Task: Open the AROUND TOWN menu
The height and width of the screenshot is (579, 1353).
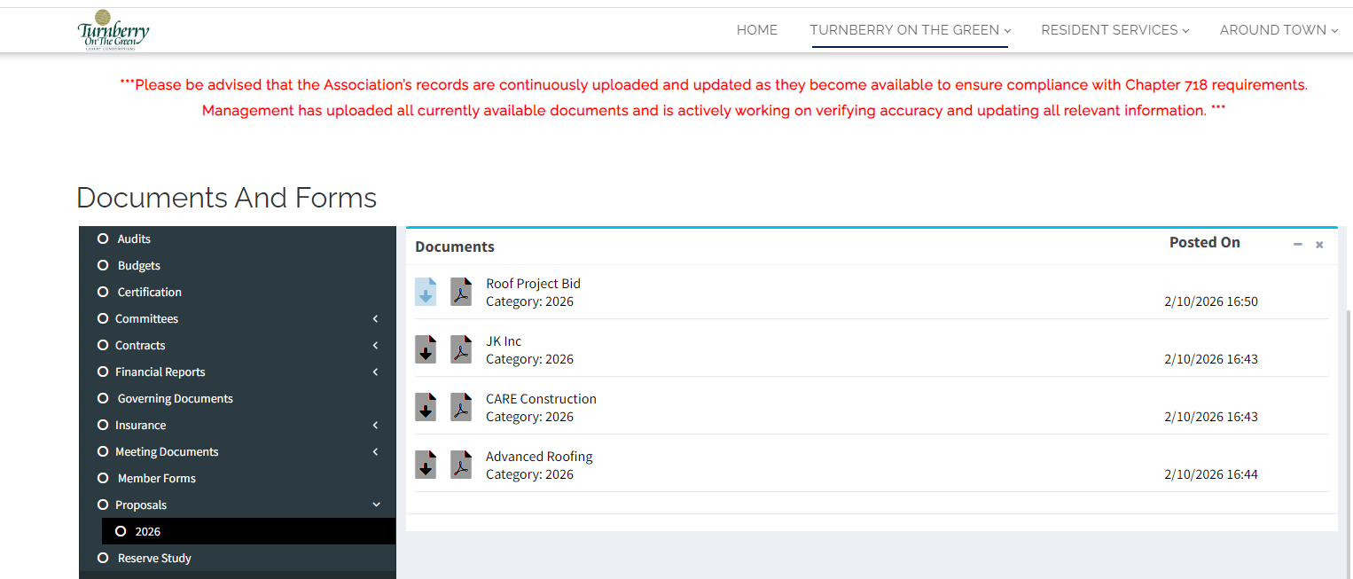Action: 1273,29
